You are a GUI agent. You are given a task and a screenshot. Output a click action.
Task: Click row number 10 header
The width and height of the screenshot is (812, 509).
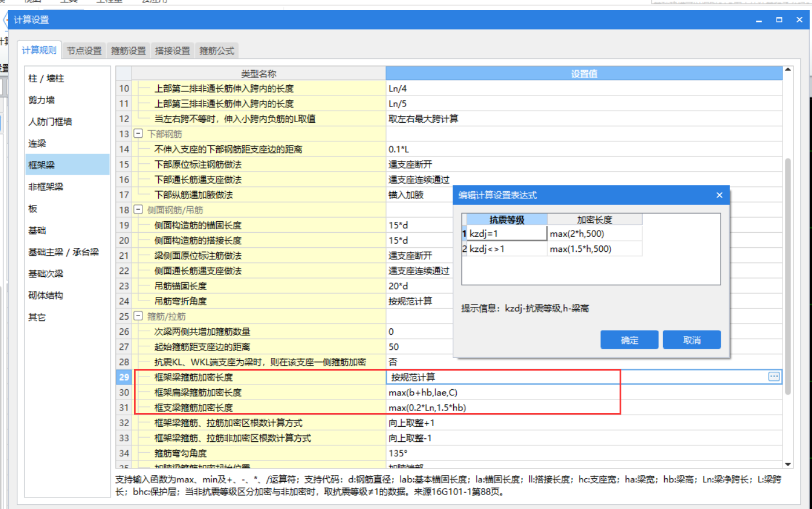click(124, 88)
